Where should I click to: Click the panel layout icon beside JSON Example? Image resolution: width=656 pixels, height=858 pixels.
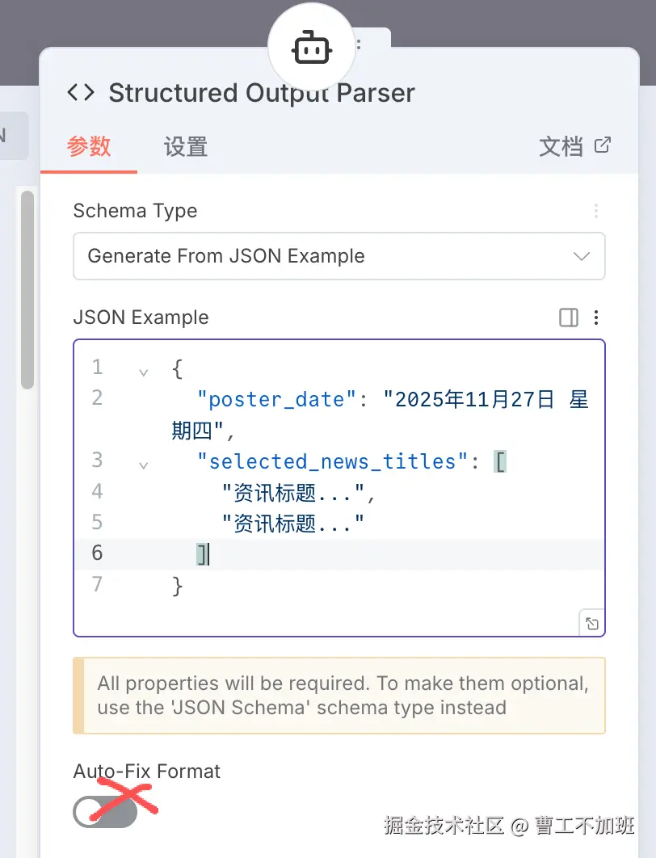pyautogui.click(x=569, y=318)
